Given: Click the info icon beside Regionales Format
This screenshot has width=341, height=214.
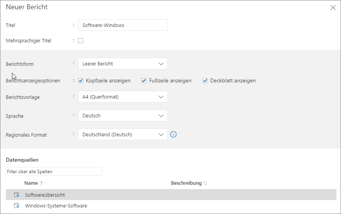Looking at the screenshot, I should [173, 134].
